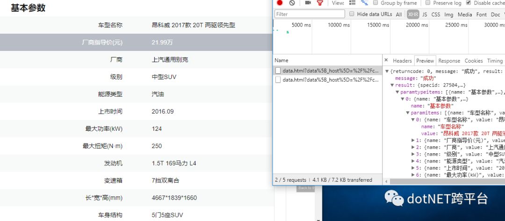
Task: Show the Timing tab
Action: tap(495, 60)
